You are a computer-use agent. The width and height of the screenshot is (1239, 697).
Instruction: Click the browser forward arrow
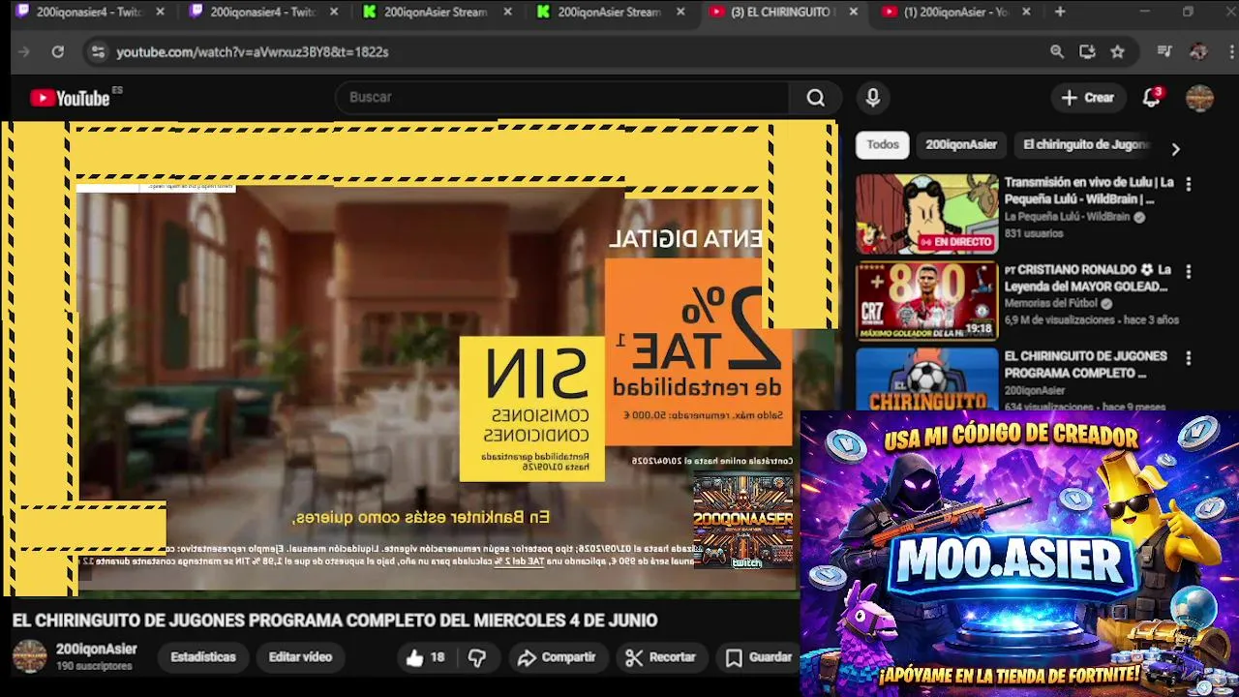click(24, 51)
